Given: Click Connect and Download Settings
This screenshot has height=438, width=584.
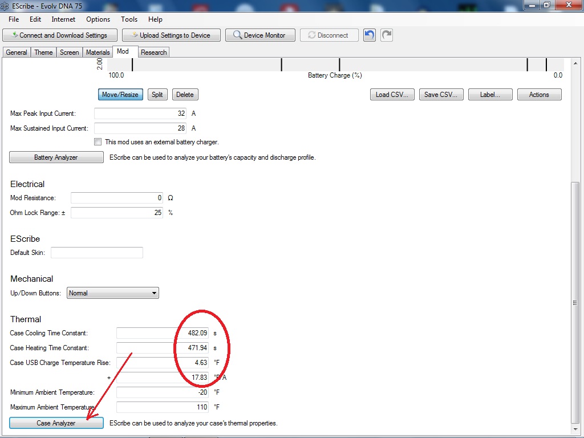Looking at the screenshot, I should [x=60, y=35].
